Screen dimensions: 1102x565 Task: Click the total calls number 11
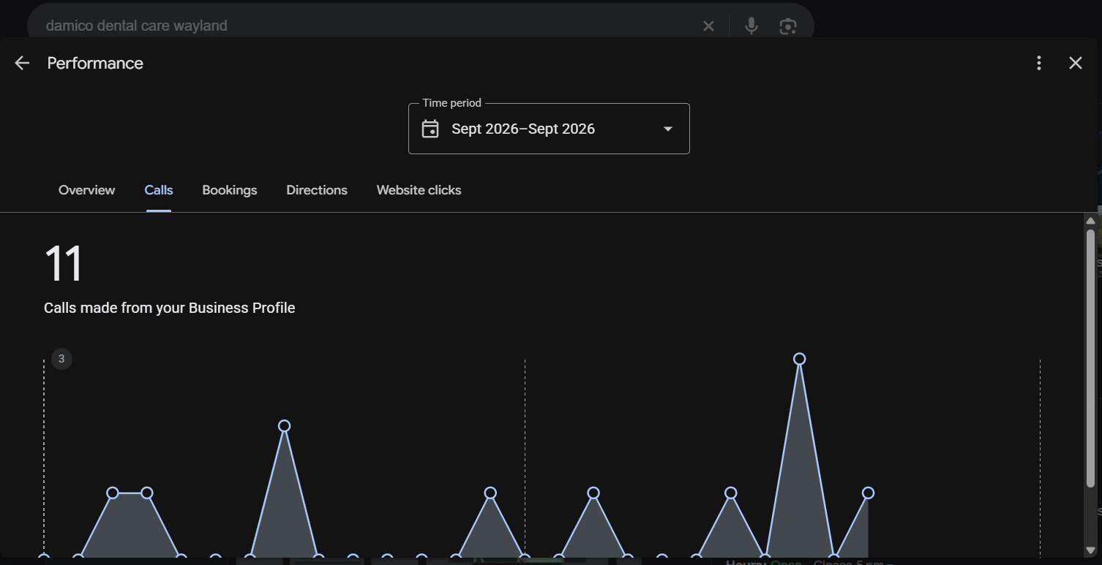[x=64, y=265]
